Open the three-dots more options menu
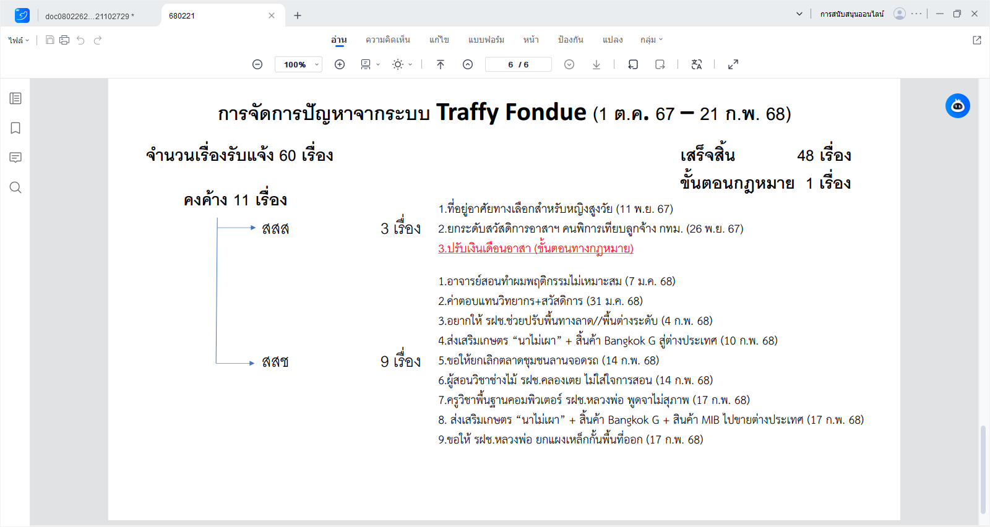The width and height of the screenshot is (990, 527). coord(916,14)
